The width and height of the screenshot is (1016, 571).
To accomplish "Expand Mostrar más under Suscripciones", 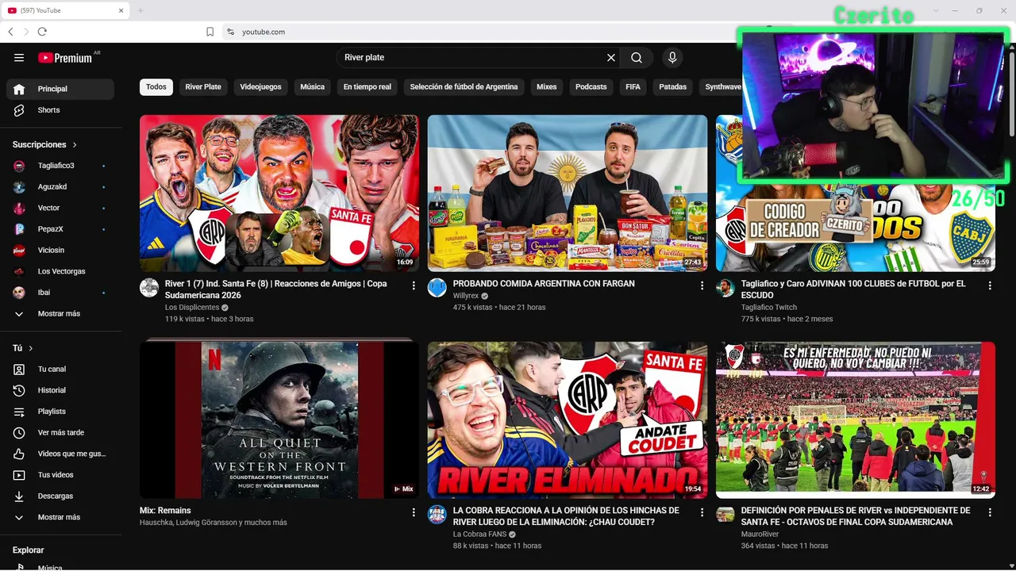I will (60, 314).
